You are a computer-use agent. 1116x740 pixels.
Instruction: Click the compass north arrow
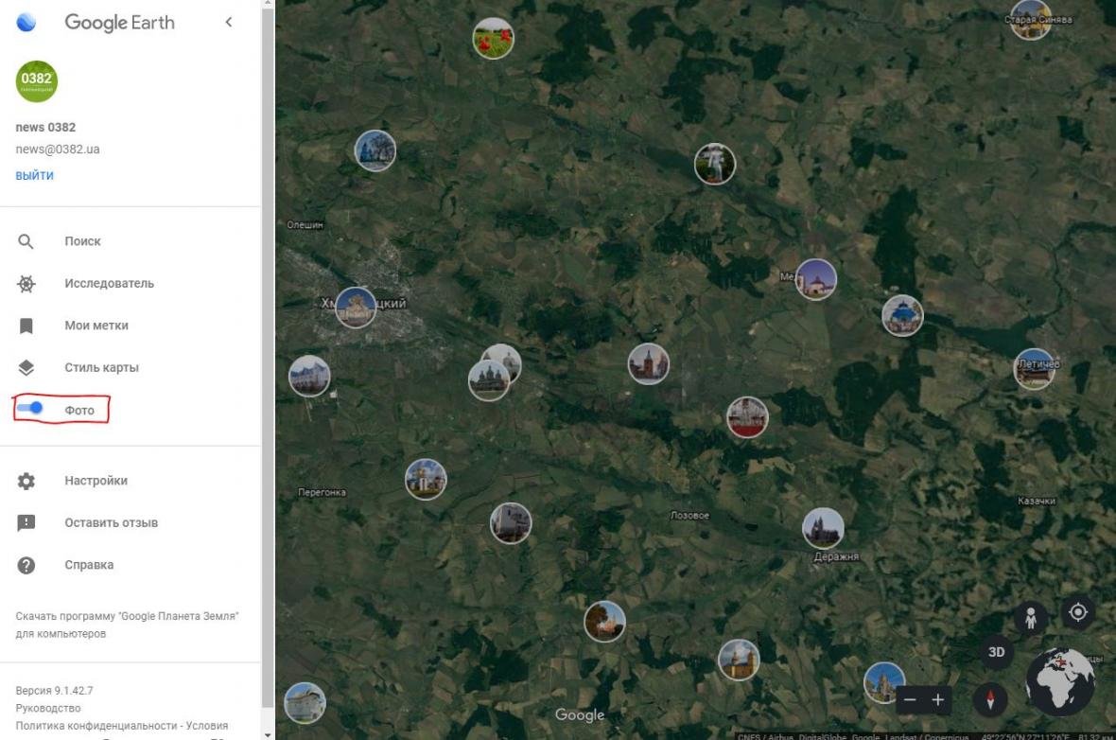pos(990,698)
